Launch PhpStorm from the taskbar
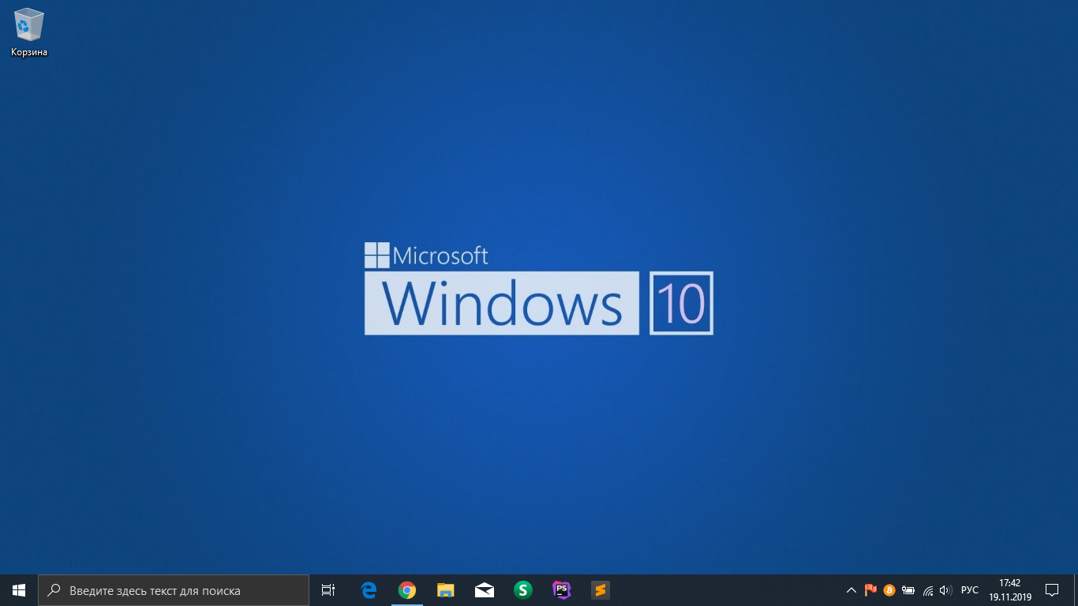 point(562,590)
